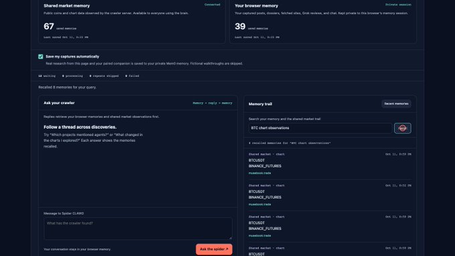Click the 0 failed status counter
The width and height of the screenshot is (455, 256).
(x=132, y=76)
